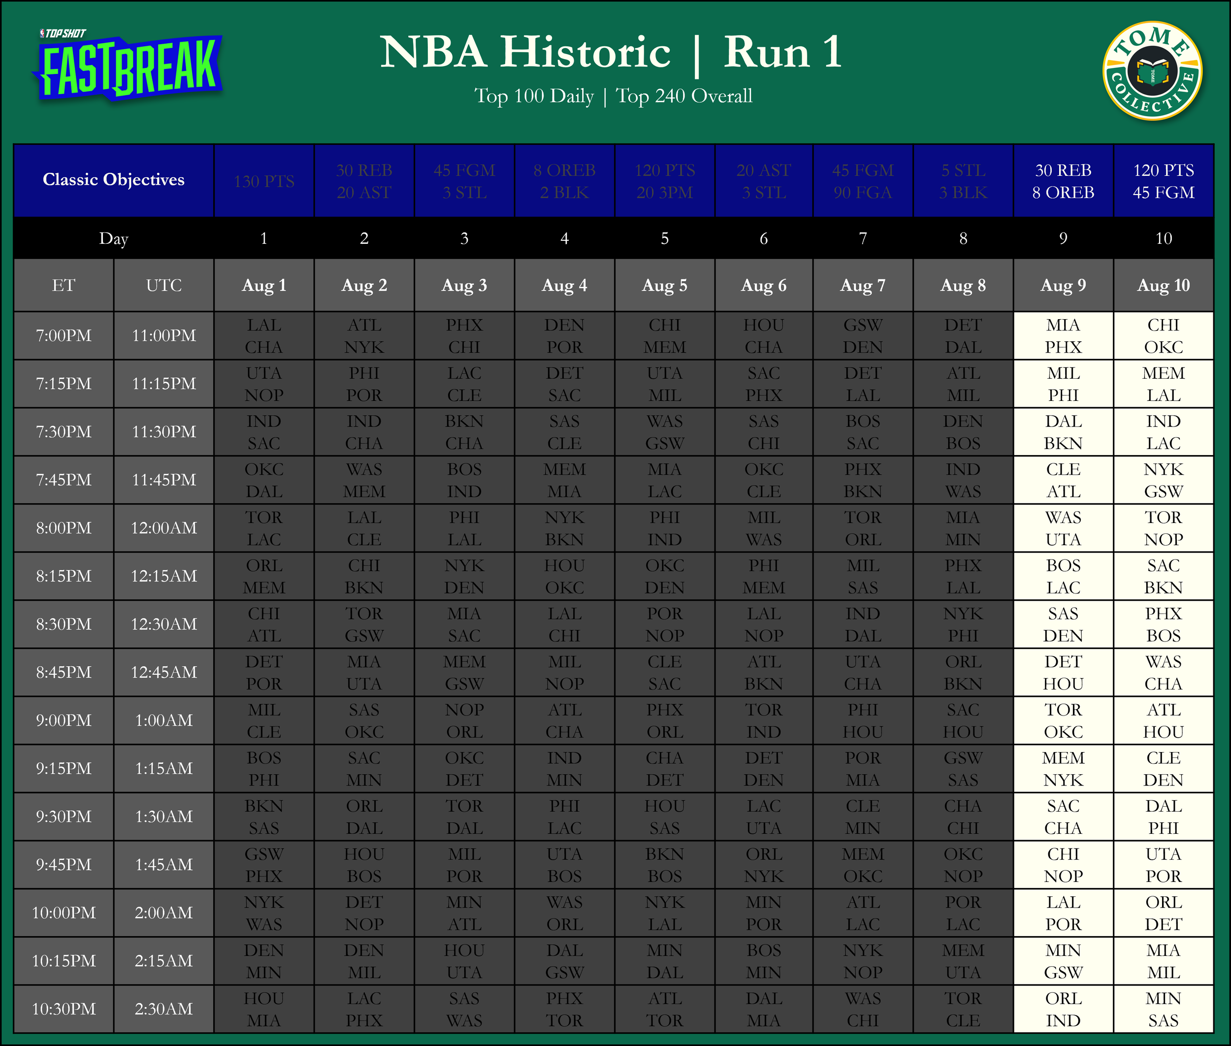Click the Classic Objectives header cell
The image size is (1231, 1046).
[113, 180]
